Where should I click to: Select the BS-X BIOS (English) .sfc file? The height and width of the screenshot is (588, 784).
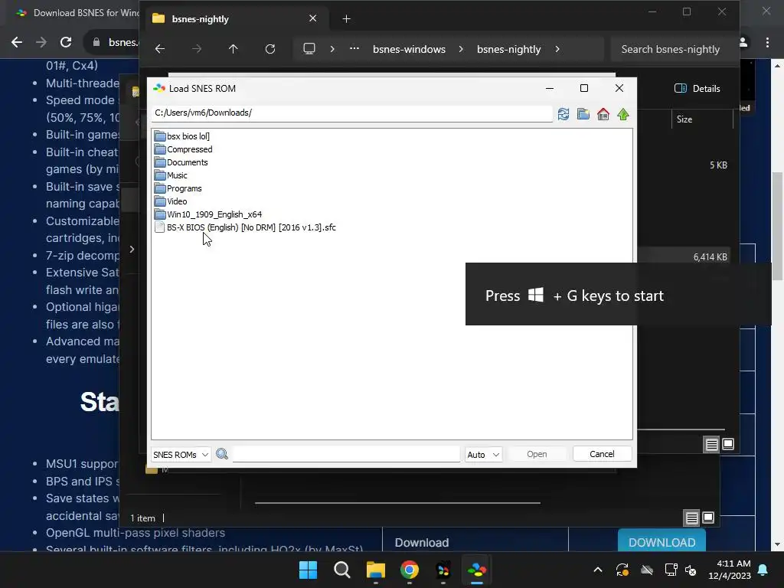pyautogui.click(x=245, y=227)
